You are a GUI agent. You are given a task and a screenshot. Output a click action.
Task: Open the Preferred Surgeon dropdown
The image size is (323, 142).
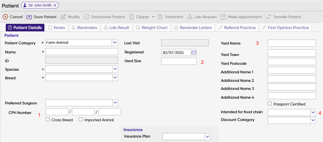pos(115,103)
